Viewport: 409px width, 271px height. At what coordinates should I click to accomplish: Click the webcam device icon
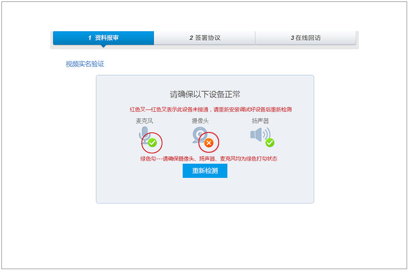pos(200,135)
